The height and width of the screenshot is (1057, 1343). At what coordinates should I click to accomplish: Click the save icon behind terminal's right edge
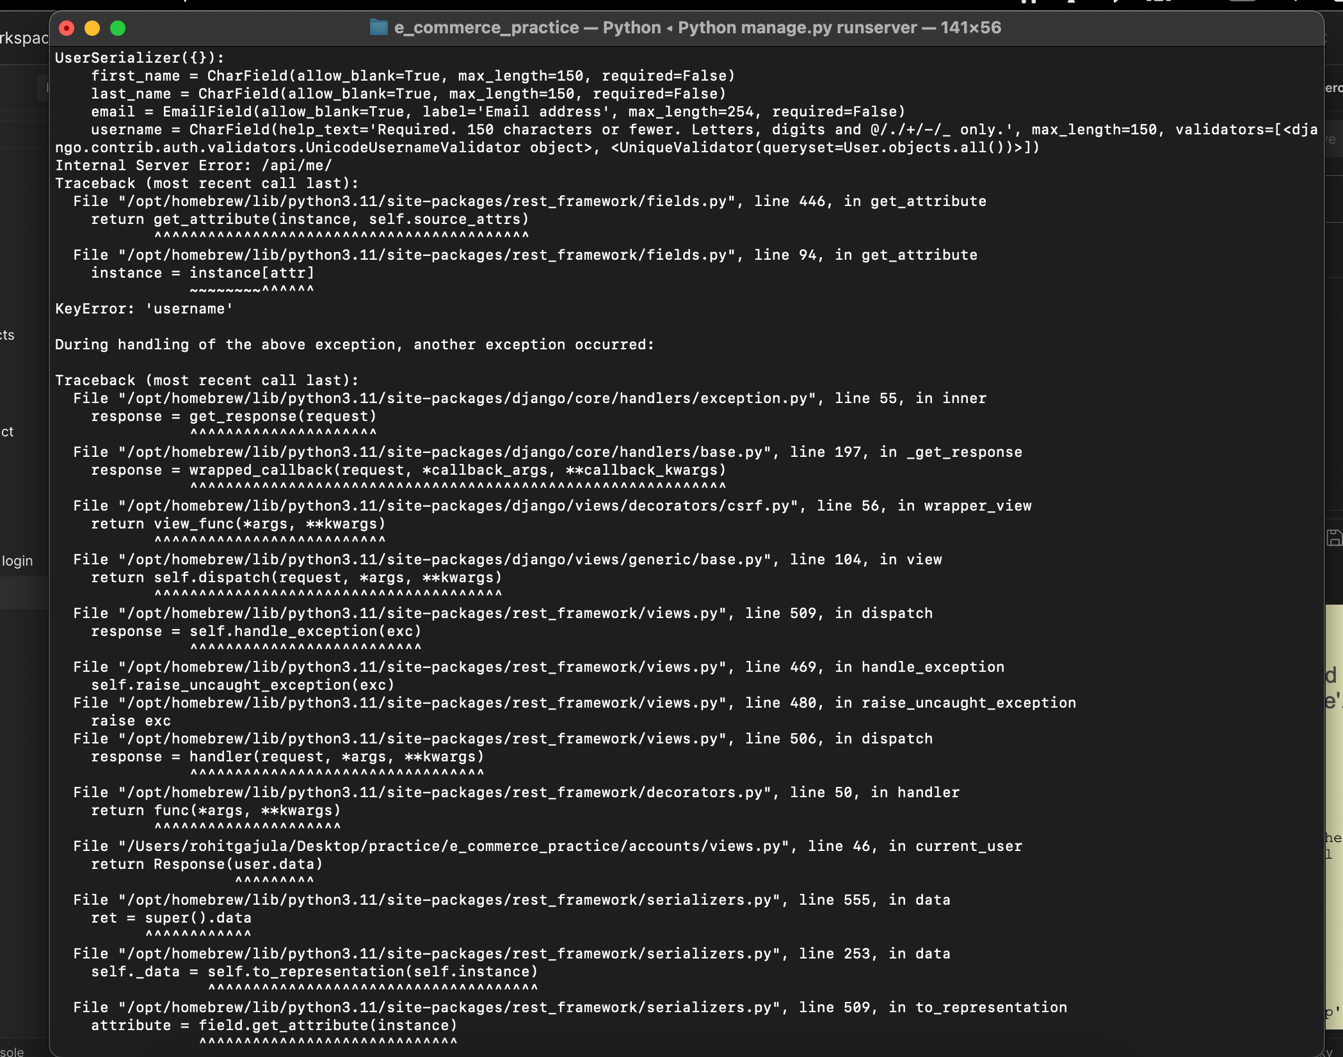pos(1334,538)
